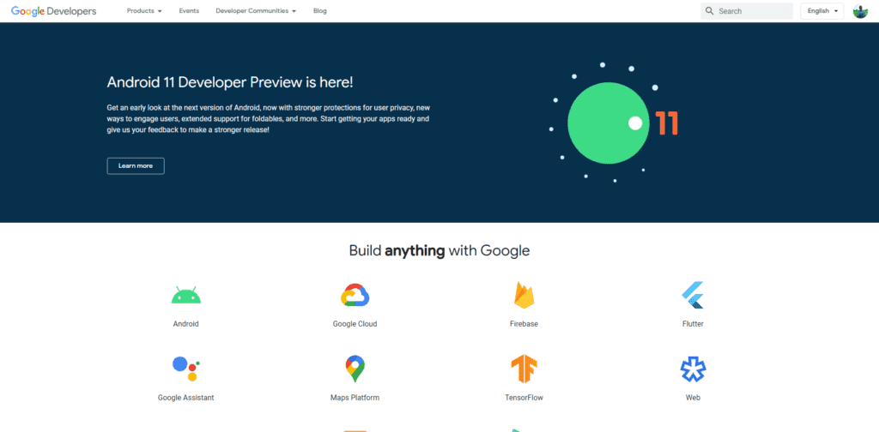Open the English language selector

coord(821,10)
